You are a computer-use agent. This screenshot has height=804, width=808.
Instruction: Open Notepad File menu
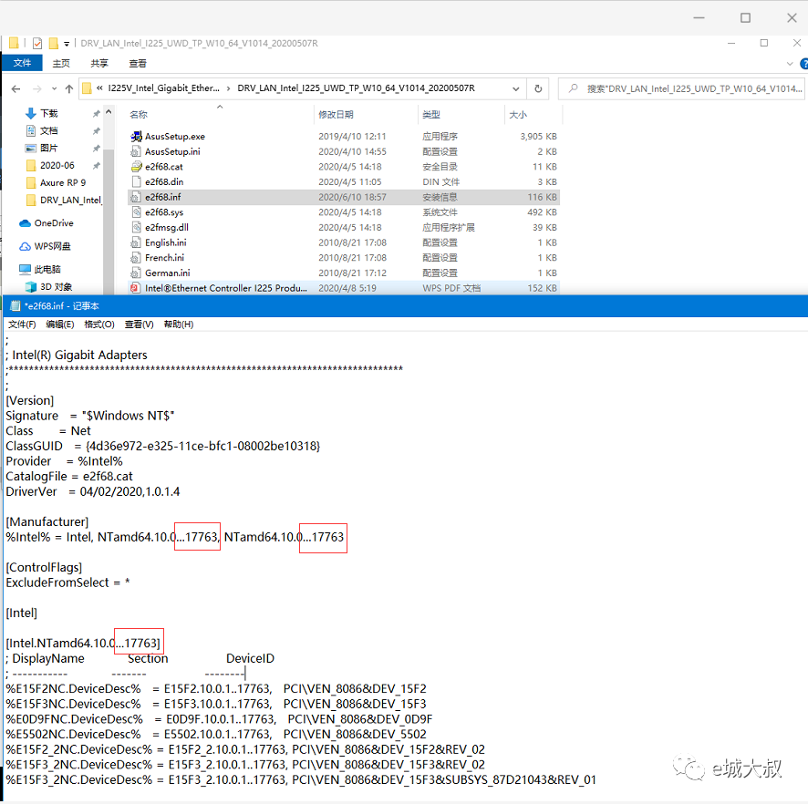point(22,324)
